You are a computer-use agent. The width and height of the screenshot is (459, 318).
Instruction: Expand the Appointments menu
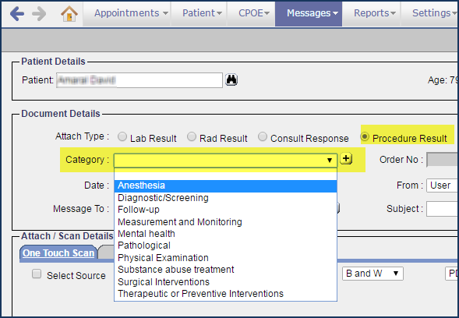131,13
